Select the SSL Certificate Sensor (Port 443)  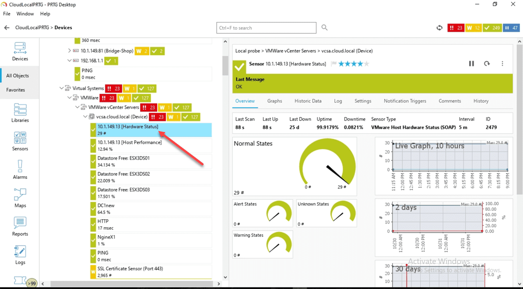(151, 271)
